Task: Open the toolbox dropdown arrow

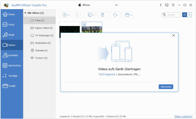Action: click(131, 15)
